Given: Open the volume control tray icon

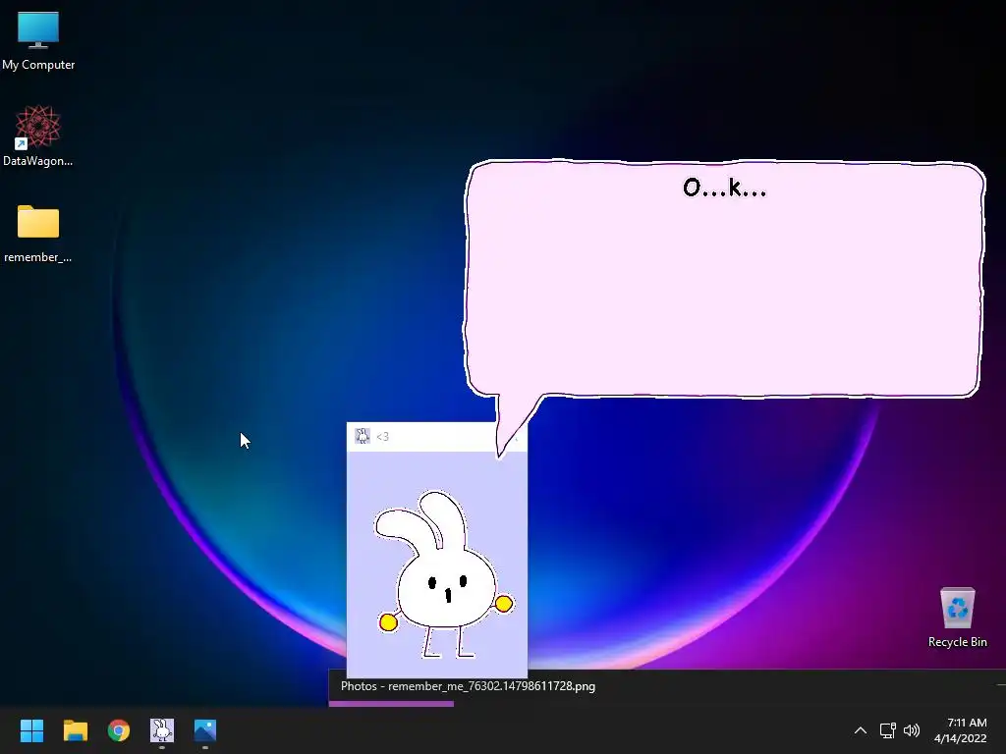Looking at the screenshot, I should coord(912,730).
